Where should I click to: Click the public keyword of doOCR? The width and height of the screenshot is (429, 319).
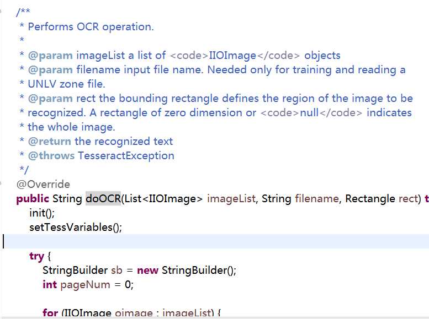(x=33, y=199)
